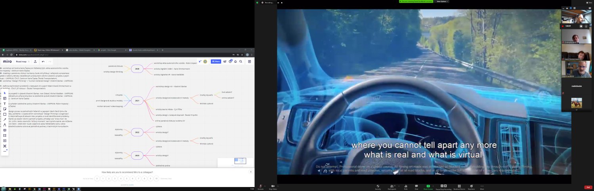The width and height of the screenshot is (594, 191).
Task: Open Miro board search magnifier
Action: coord(241,62)
